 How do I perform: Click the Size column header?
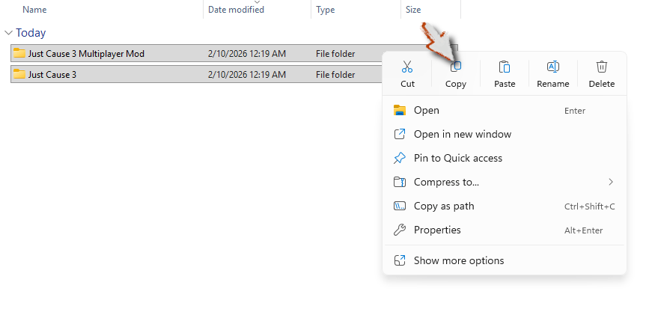[413, 10]
